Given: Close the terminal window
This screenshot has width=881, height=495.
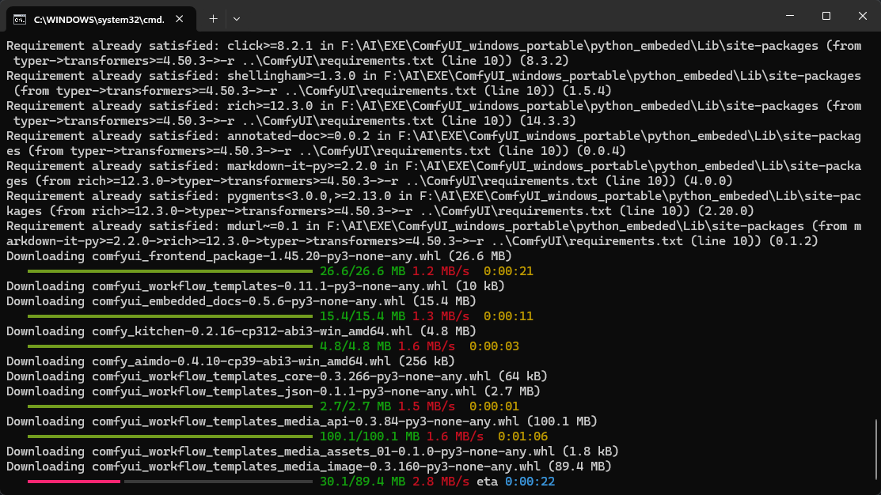Looking at the screenshot, I should 863,16.
